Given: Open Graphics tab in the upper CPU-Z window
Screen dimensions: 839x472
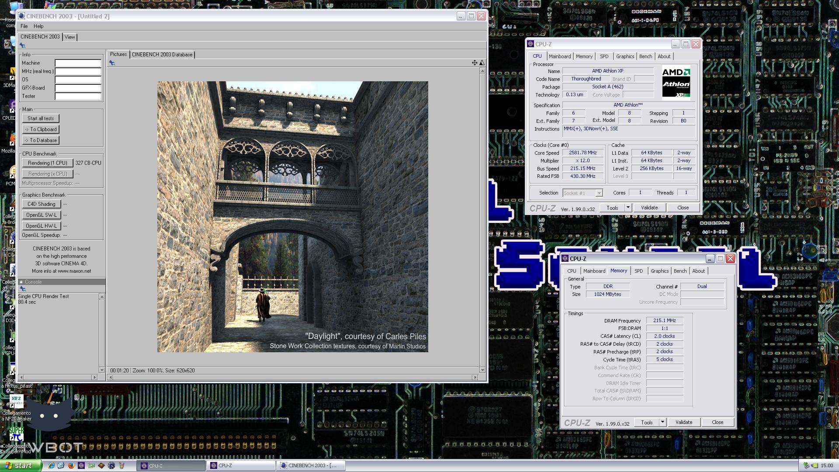Looking at the screenshot, I should [625, 56].
